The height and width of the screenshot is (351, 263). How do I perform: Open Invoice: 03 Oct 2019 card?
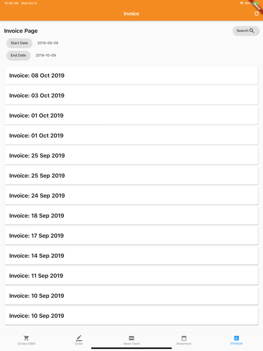(x=131, y=96)
